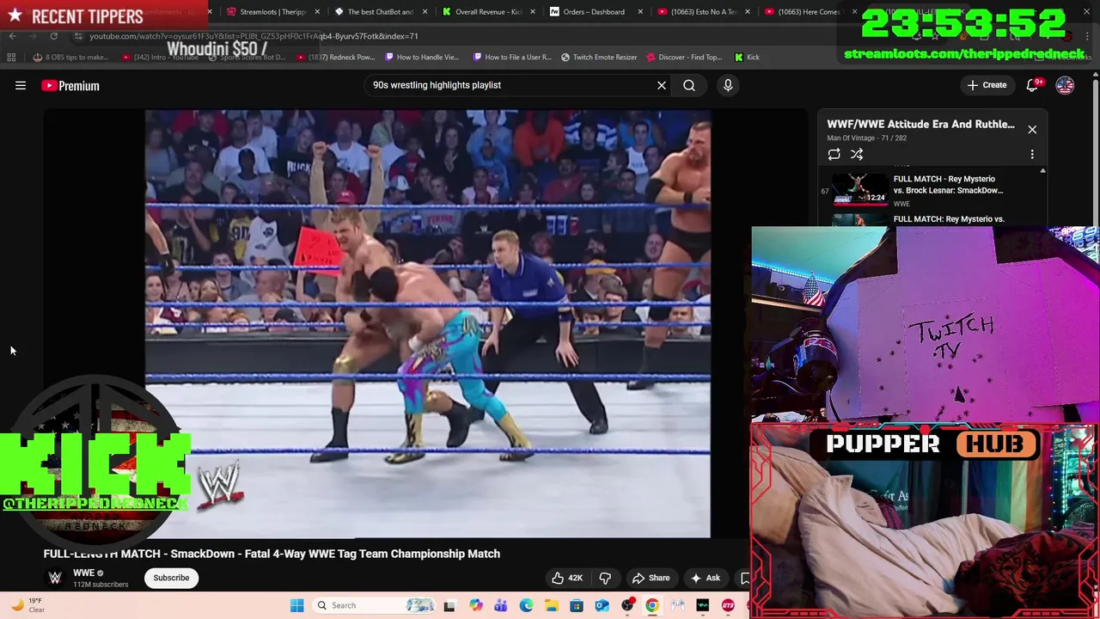Image resolution: width=1100 pixels, height=619 pixels.
Task: Open the 8 OBS tips bookmark
Action: (x=71, y=57)
